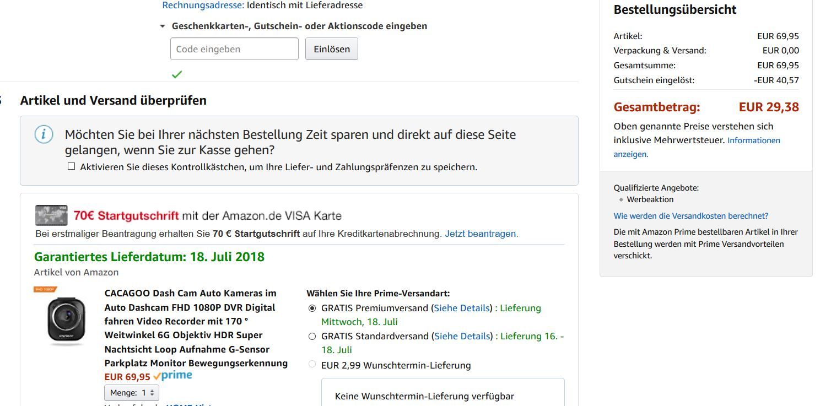Open Siehe Details for Standardversand
The height and width of the screenshot is (406, 831).
click(462, 336)
